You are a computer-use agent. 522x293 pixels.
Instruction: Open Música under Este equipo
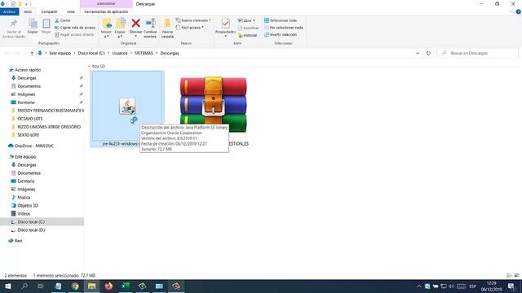(24, 197)
